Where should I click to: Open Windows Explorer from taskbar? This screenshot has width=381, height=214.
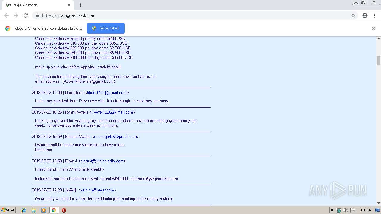(34, 210)
